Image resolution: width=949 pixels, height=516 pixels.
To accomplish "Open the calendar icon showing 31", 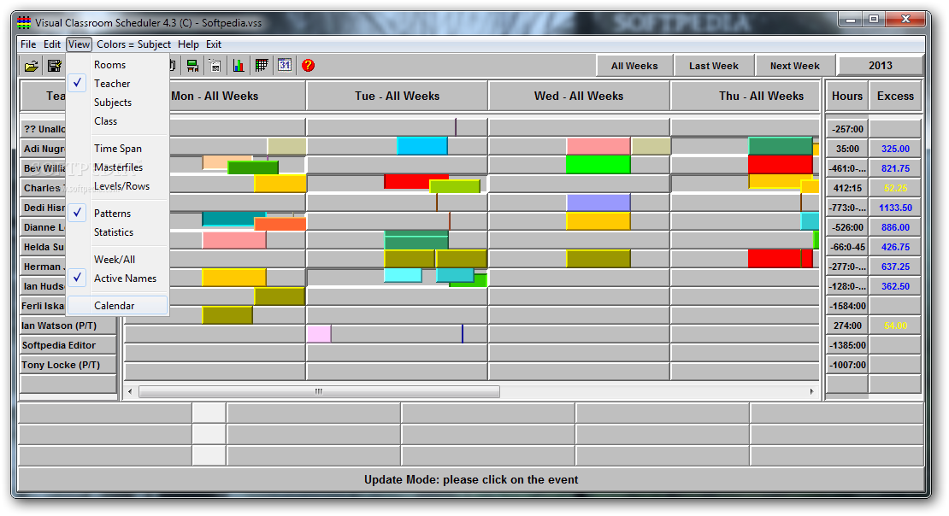I will 285,65.
